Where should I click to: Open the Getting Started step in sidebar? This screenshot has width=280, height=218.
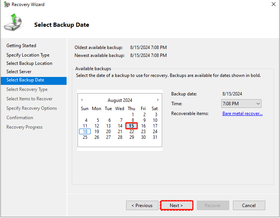tap(21, 46)
